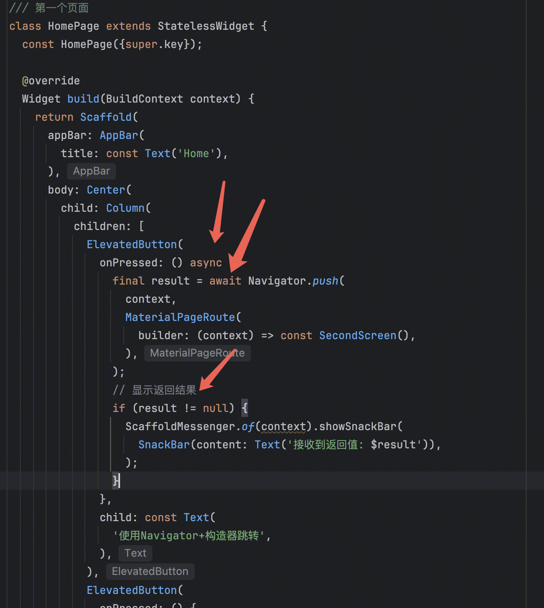Image resolution: width=544 pixels, height=608 pixels.
Task: Click the MaterialPageRoute inlay hint label
Action: (197, 353)
